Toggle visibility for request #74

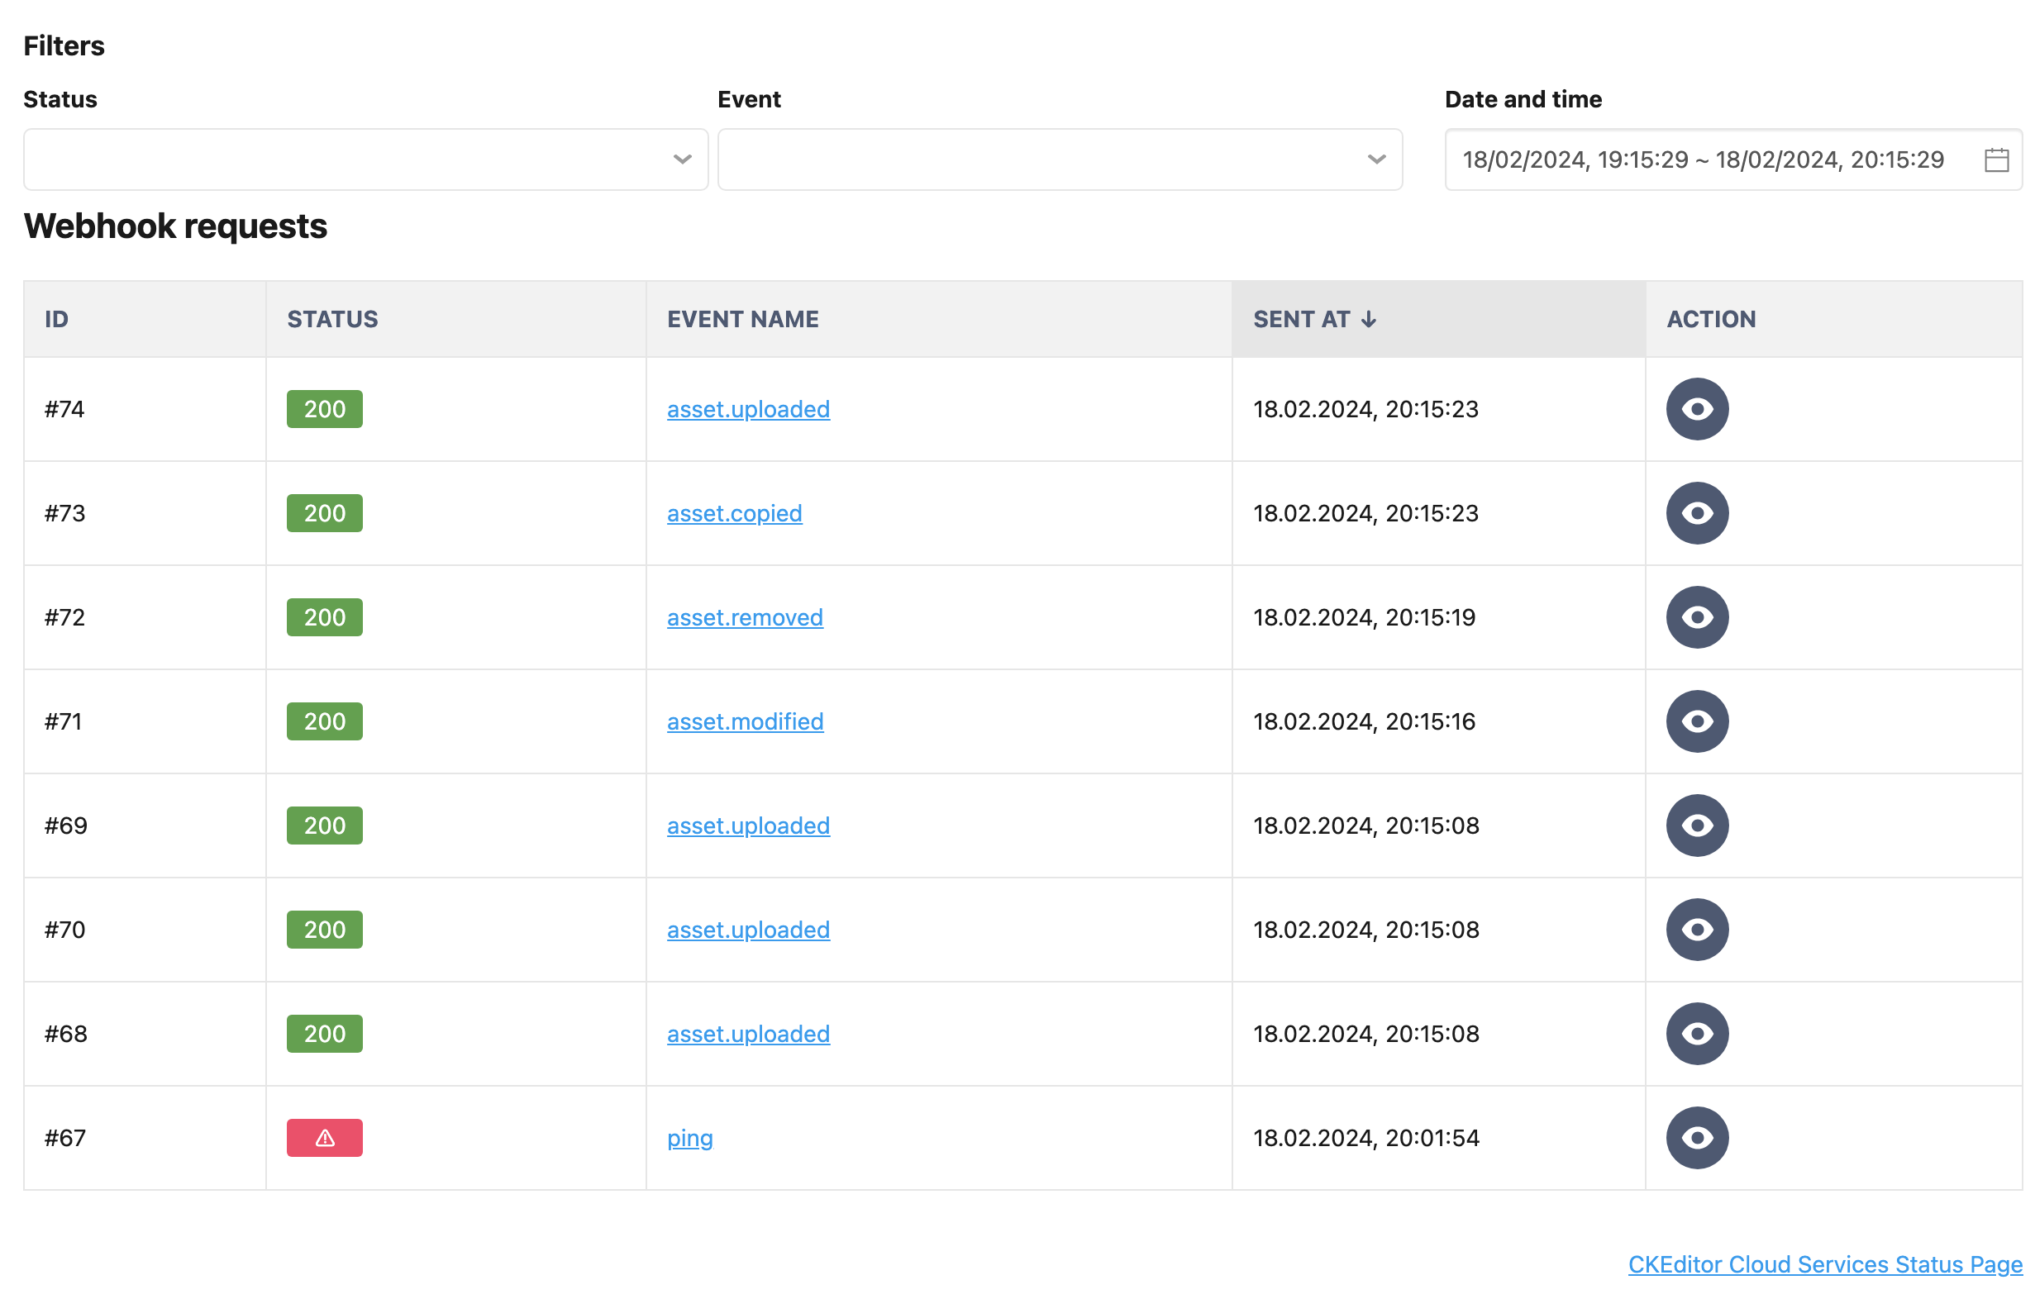[1695, 409]
